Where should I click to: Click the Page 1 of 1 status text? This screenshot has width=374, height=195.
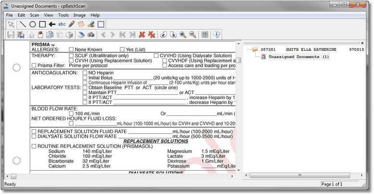[332, 184]
